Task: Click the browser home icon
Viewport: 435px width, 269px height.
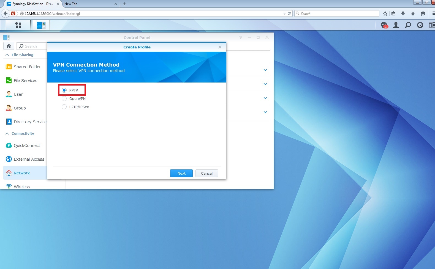Action: (413, 13)
